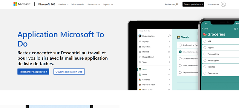The height and width of the screenshot is (108, 239).
Task: Check the Noodles task circle
Action: coord(205,67)
